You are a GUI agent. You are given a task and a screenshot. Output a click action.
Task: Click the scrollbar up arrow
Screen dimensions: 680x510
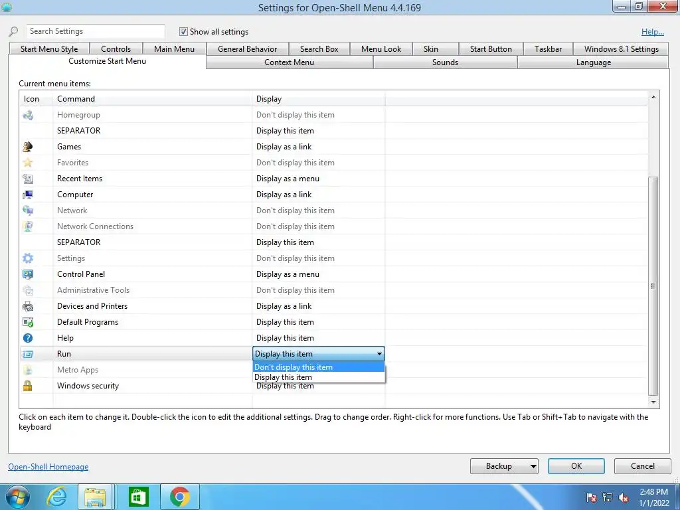[x=653, y=97]
